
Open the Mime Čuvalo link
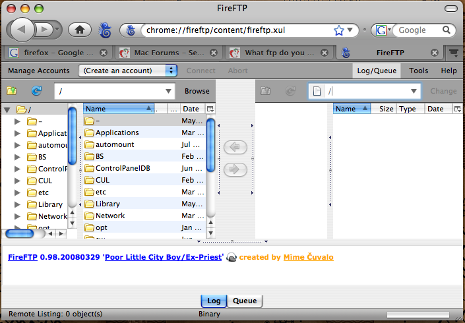[x=309, y=257]
